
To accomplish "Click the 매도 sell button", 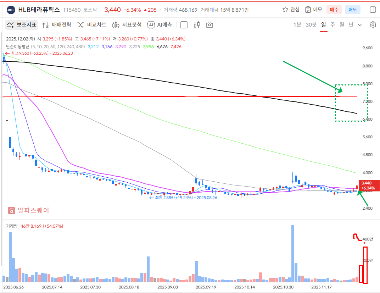I will 352,10.
